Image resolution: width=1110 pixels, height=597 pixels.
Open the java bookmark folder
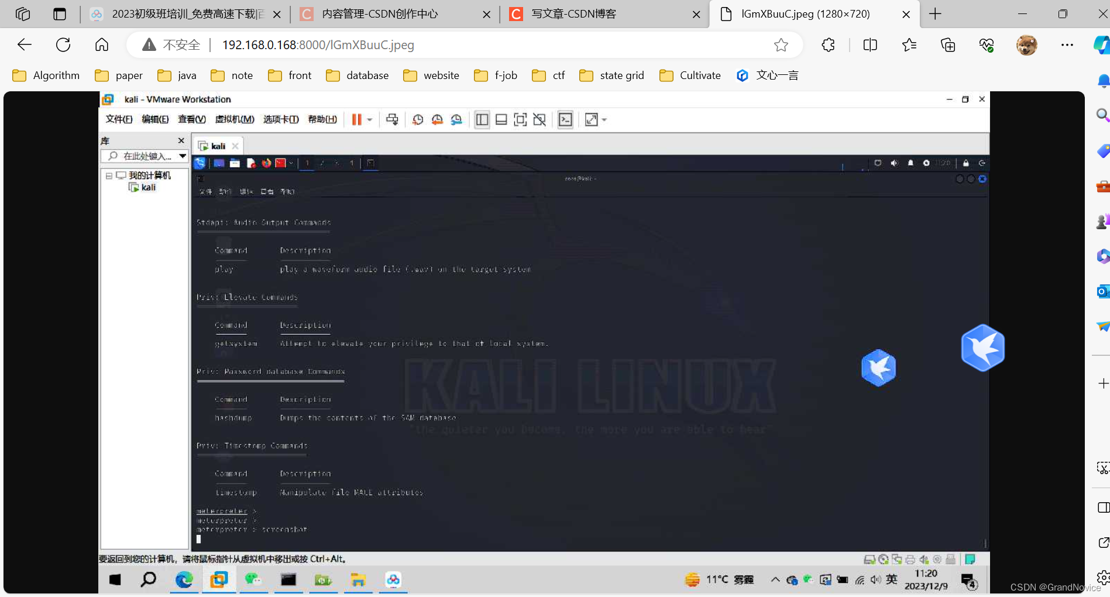click(x=177, y=76)
